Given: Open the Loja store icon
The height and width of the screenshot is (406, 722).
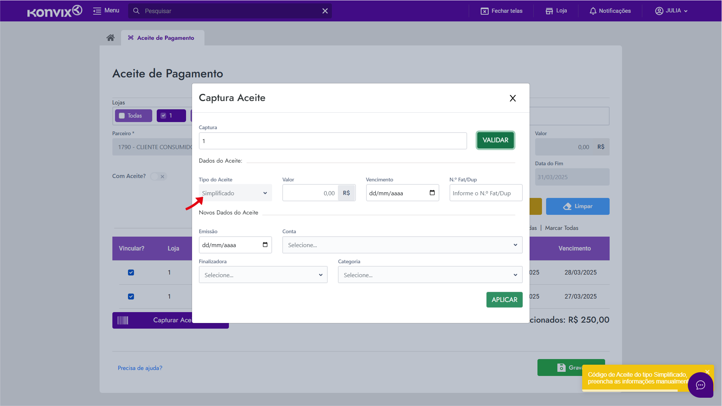Looking at the screenshot, I should (549, 11).
